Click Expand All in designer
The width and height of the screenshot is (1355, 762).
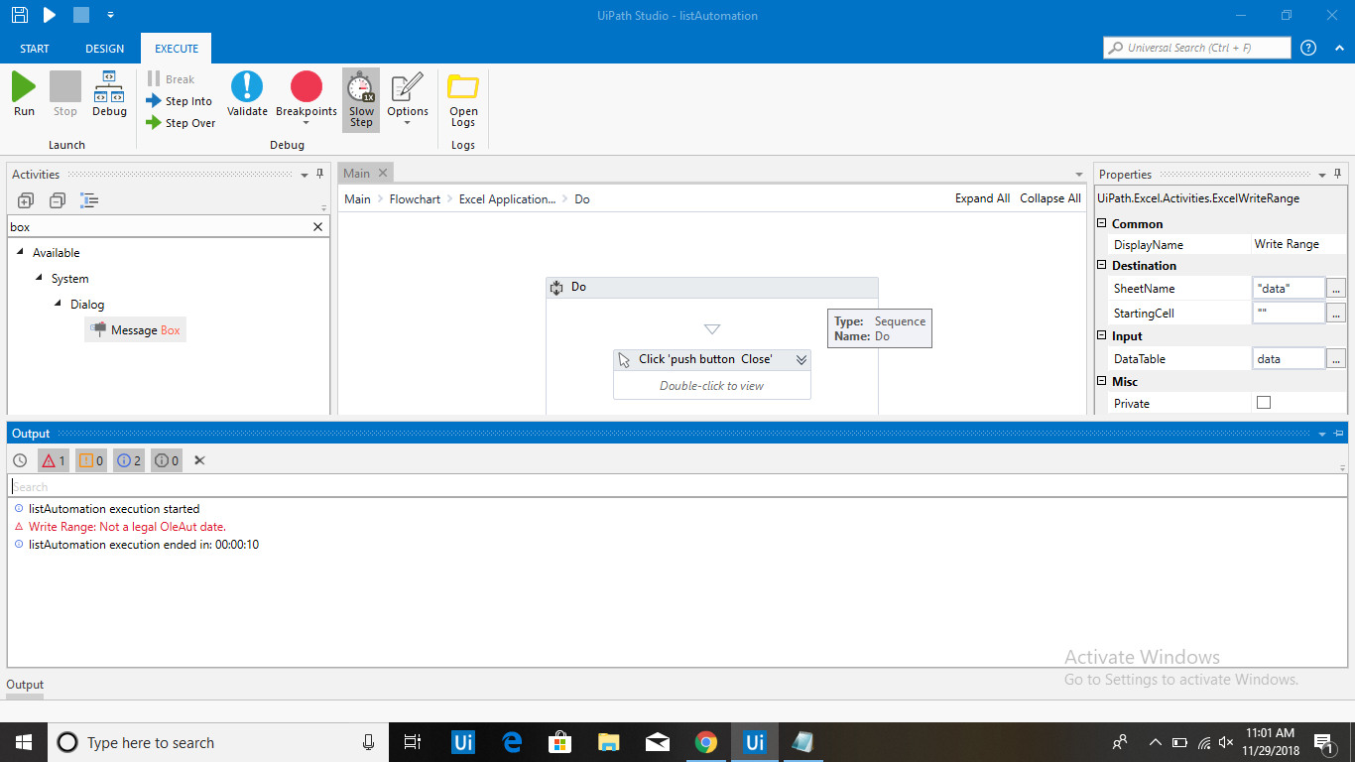pos(982,198)
